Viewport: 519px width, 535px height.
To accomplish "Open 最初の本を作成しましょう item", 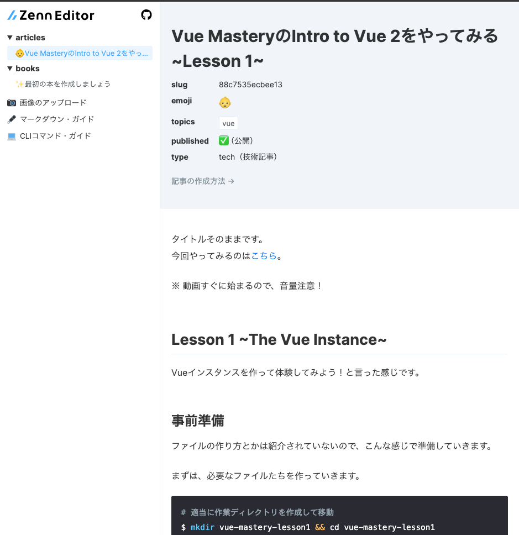I will tap(67, 84).
